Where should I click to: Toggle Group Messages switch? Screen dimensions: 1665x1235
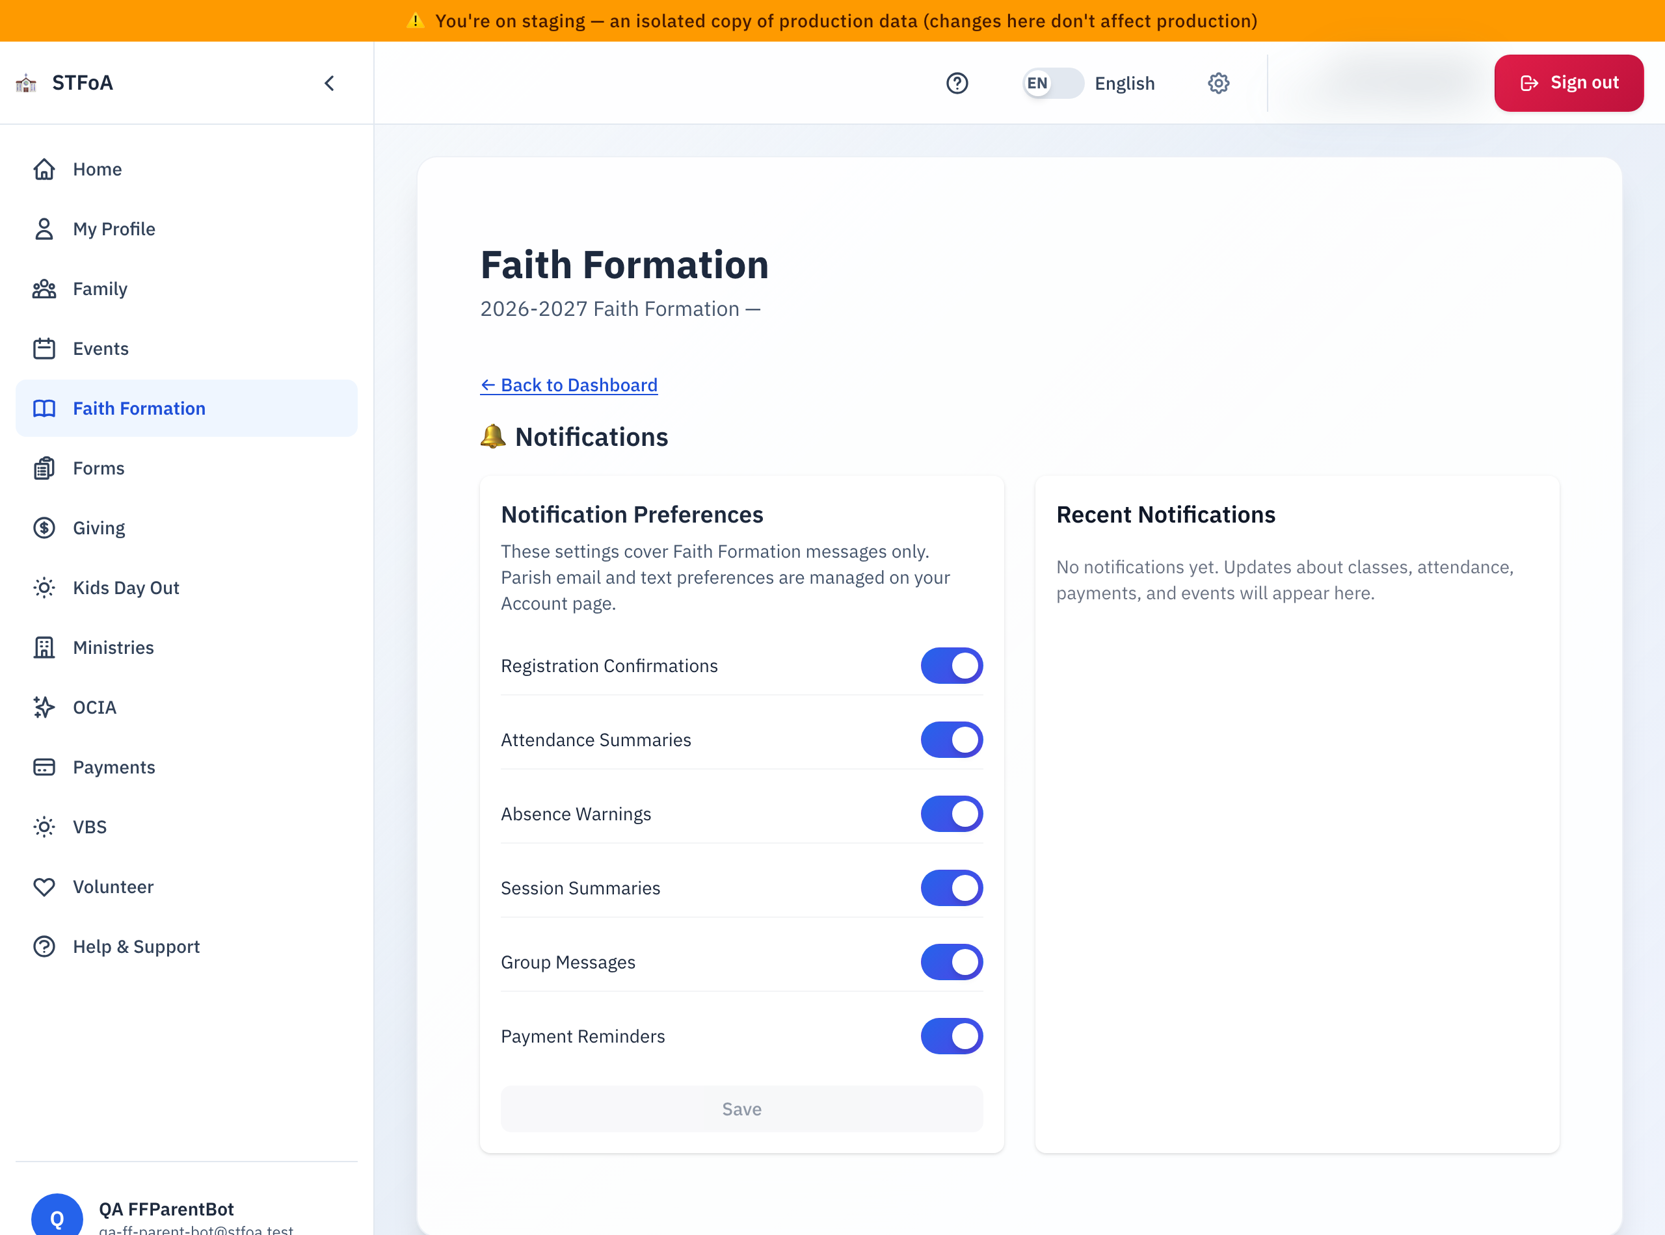(952, 961)
